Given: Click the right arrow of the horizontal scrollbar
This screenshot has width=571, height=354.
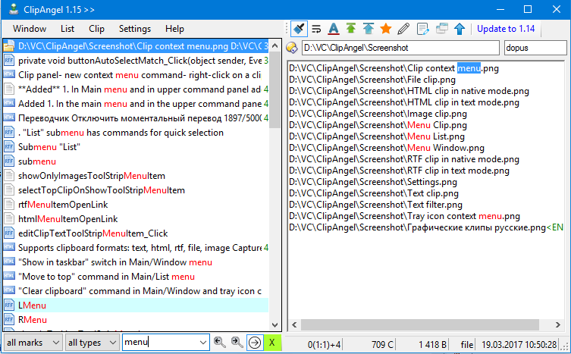Looking at the screenshot, I should coord(557,325).
